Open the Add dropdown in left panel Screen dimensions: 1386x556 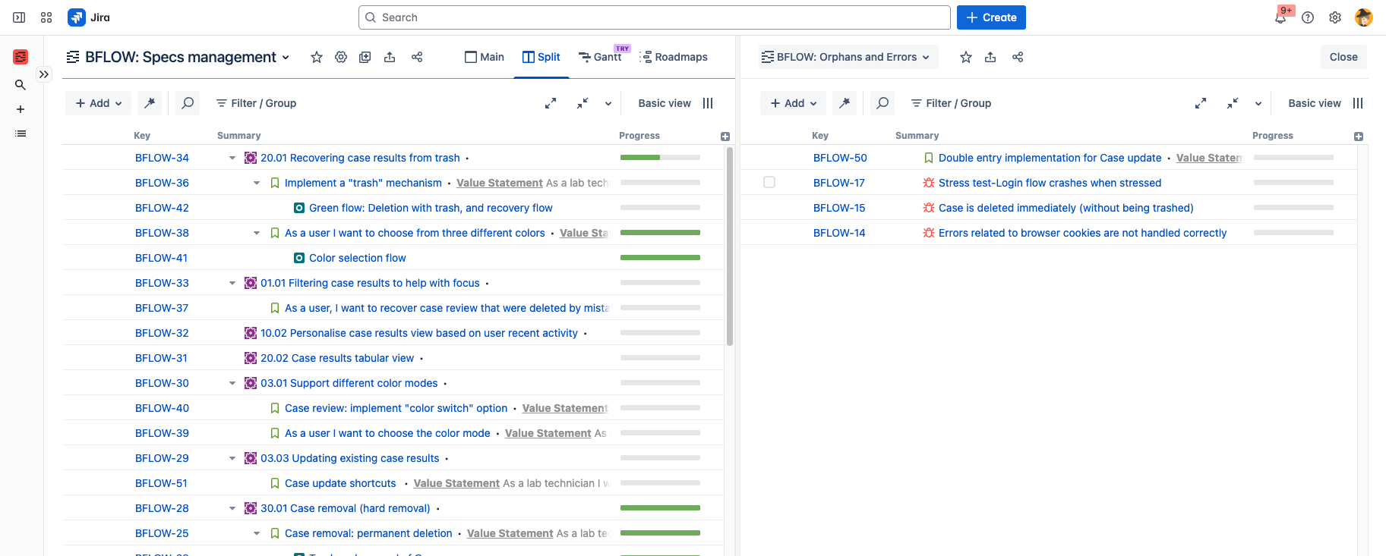point(99,103)
